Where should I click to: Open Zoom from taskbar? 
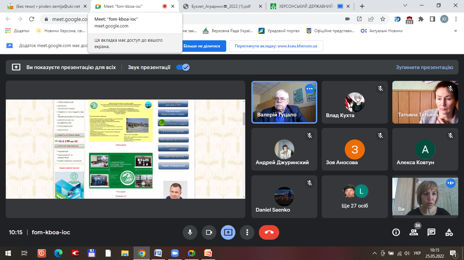(175, 253)
